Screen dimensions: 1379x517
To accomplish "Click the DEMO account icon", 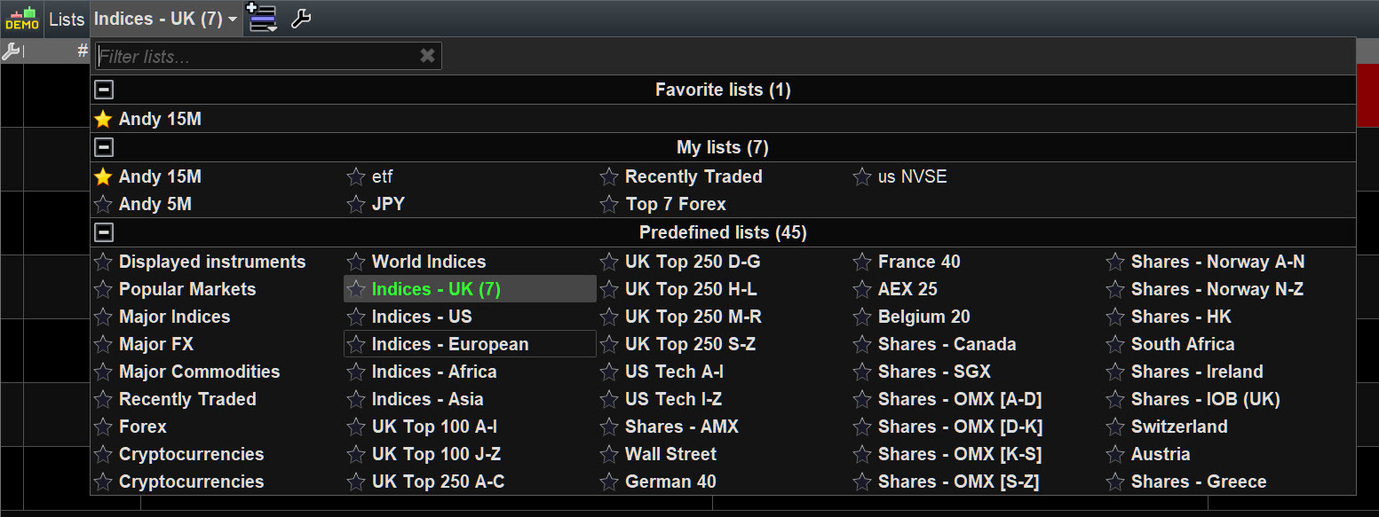I will click(x=21, y=19).
